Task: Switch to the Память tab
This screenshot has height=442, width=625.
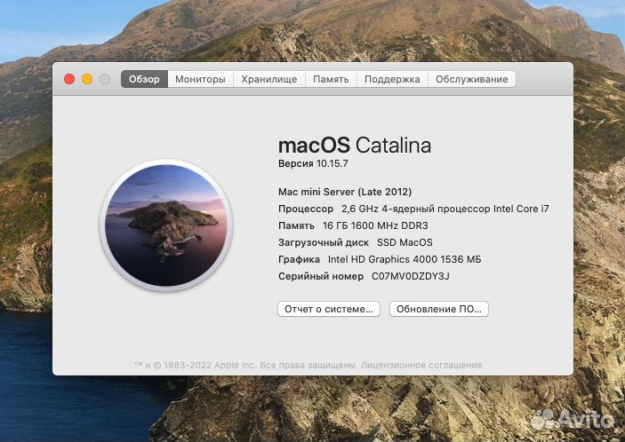Action: pos(331,79)
